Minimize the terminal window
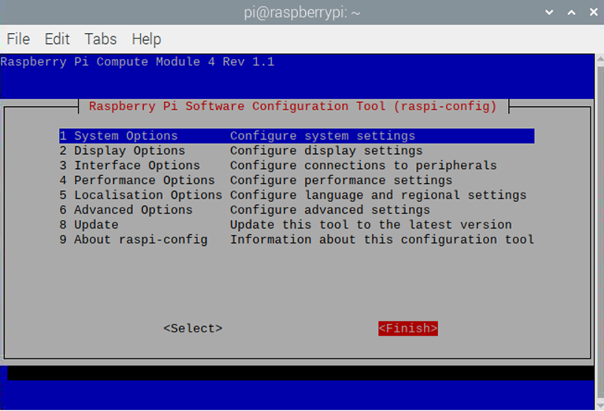The height and width of the screenshot is (411, 604). coord(549,13)
